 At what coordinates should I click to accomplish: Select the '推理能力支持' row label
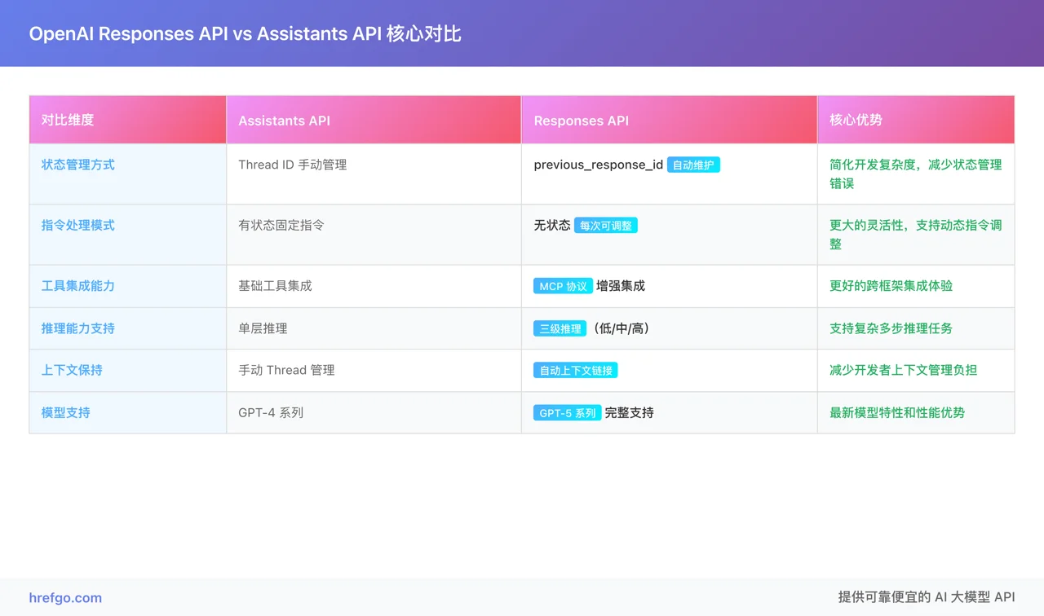coord(78,328)
